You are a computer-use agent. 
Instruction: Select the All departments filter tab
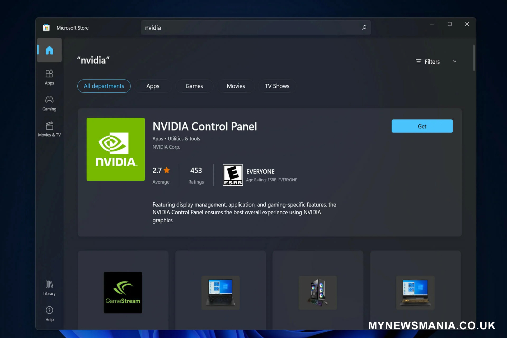104,86
